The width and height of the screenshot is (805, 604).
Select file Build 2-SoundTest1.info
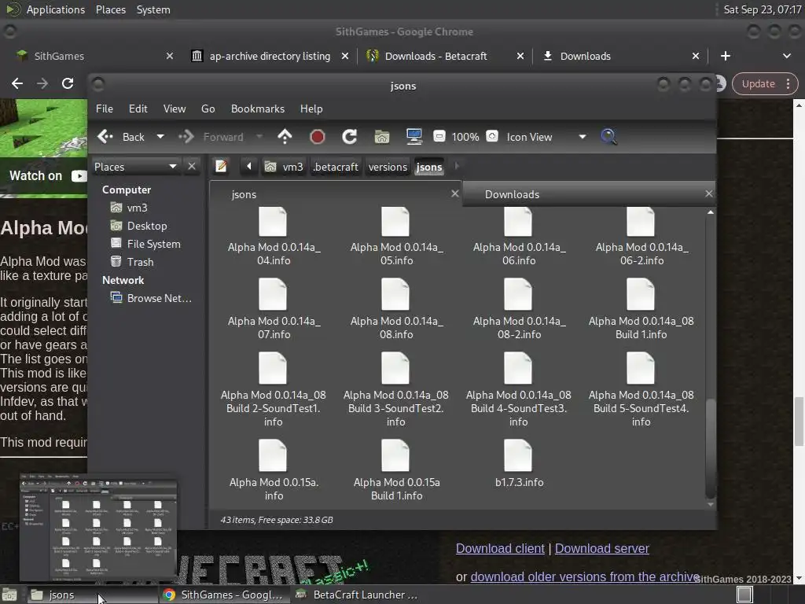(x=273, y=390)
